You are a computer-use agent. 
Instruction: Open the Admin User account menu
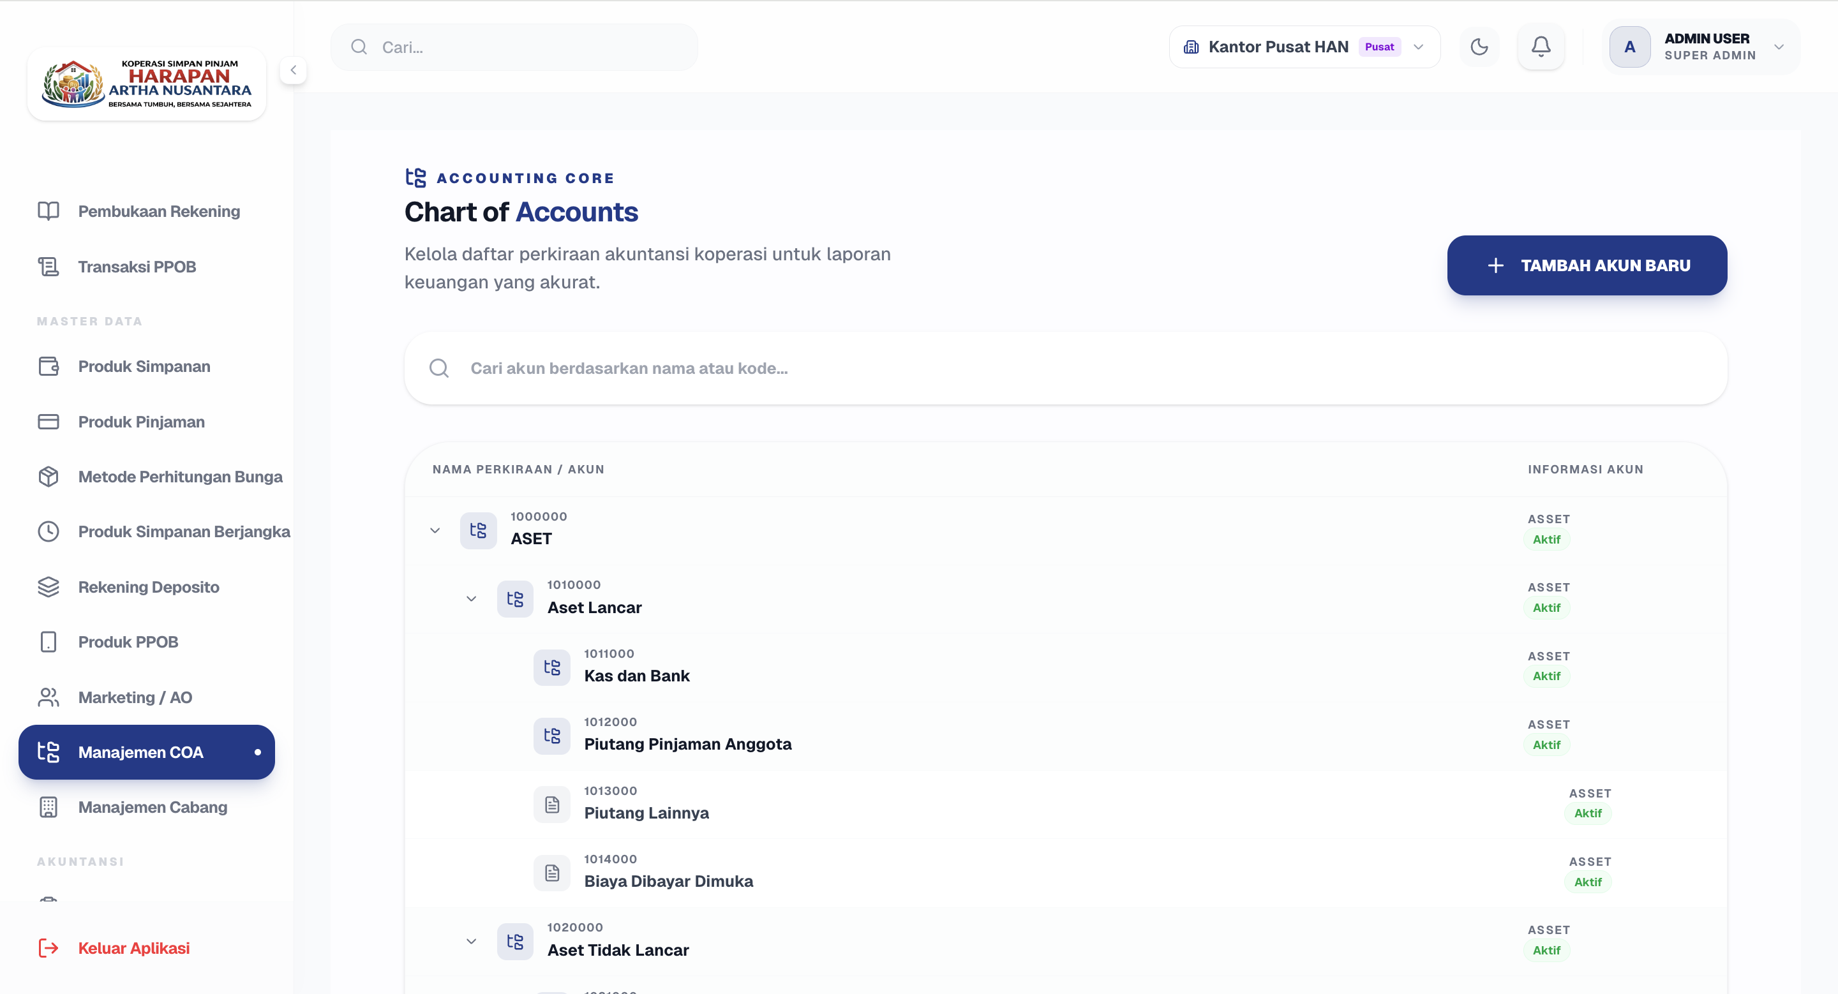coord(1779,47)
